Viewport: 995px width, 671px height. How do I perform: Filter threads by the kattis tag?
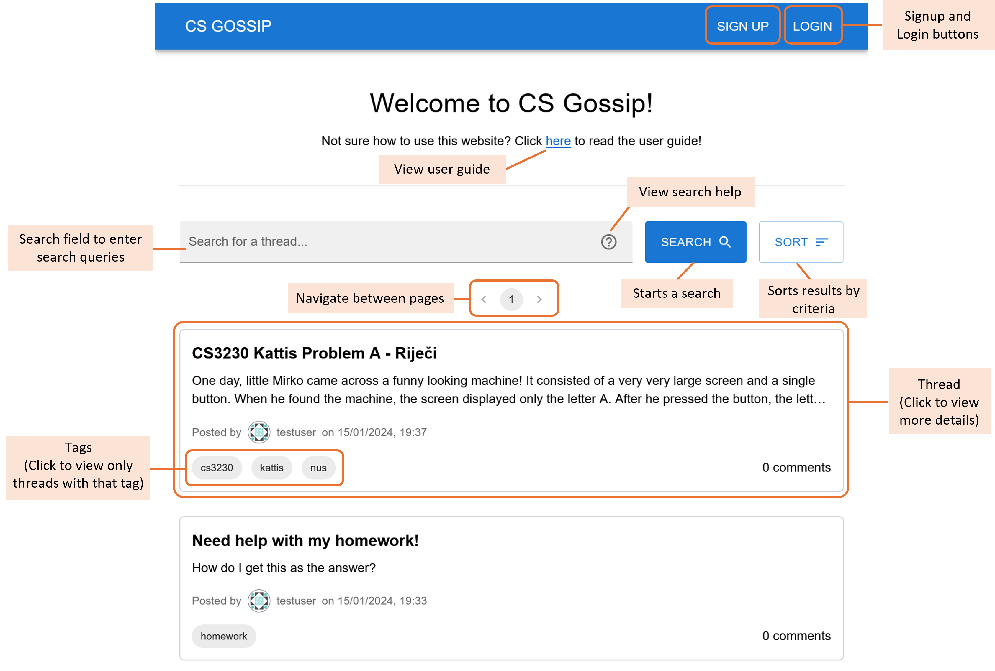(x=271, y=468)
